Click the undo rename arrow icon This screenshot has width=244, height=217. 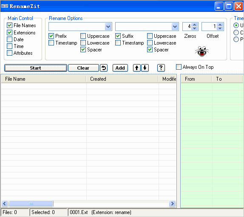pyautogui.click(x=104, y=68)
